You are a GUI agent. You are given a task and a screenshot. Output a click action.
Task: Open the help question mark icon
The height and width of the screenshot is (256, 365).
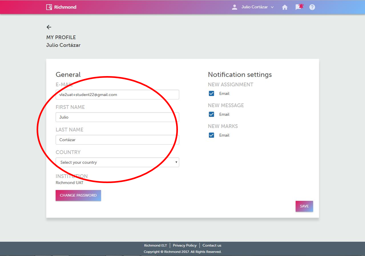[312, 7]
